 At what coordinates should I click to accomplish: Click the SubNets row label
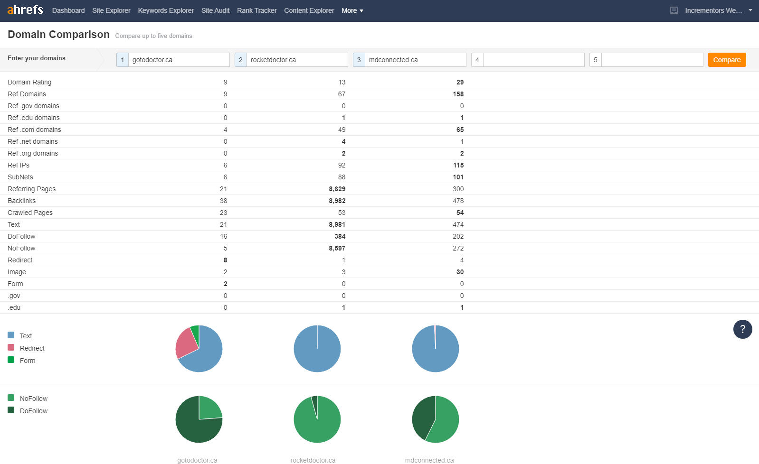tap(20, 177)
